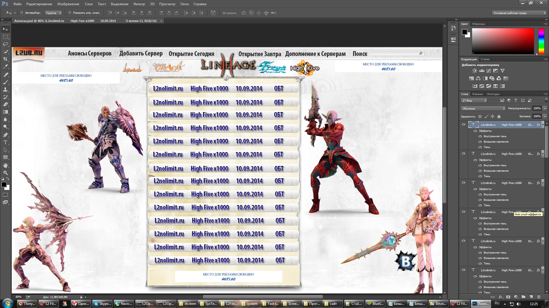Viewport: 549px width, 308px height.
Task: Switch to the Каналы tab
Action: tap(478, 94)
